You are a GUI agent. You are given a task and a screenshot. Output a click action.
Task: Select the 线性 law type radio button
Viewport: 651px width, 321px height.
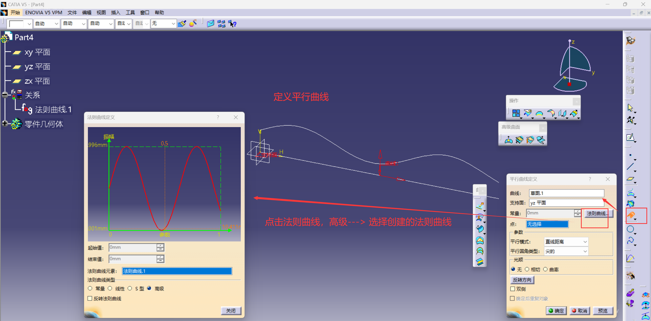click(110, 288)
